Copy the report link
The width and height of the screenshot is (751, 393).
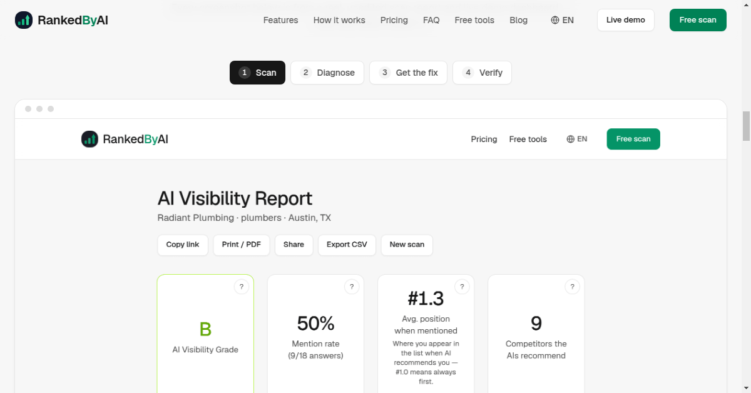[183, 245]
